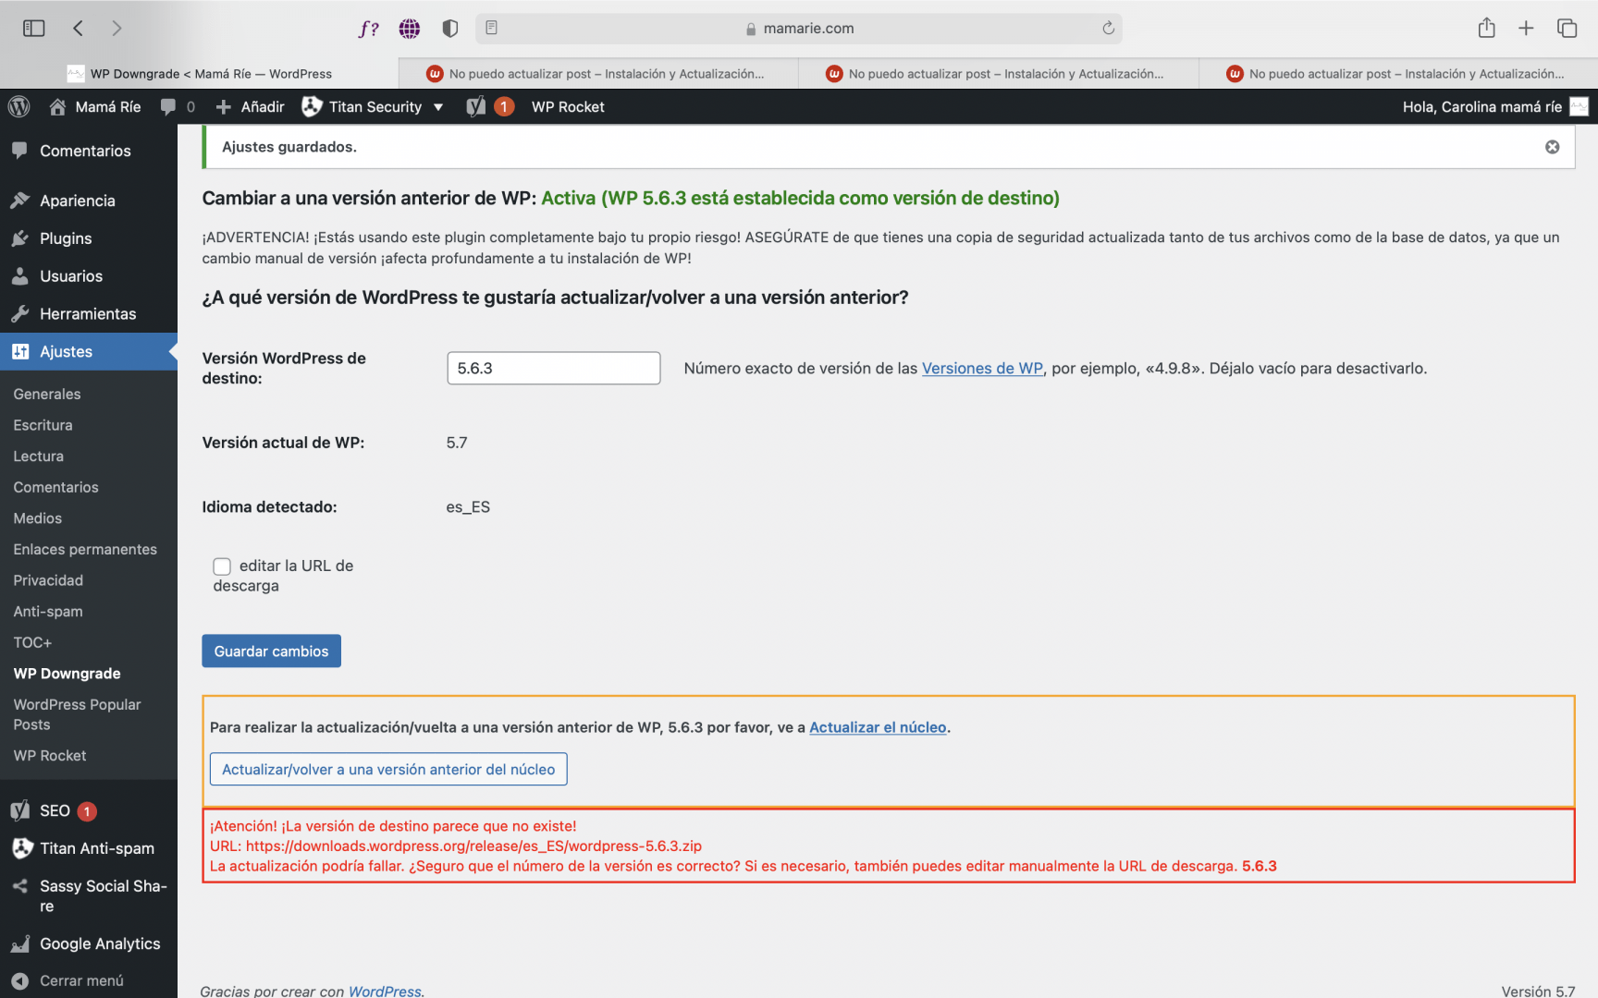Focus the Versión WordPress de destino field
This screenshot has height=998, width=1598.
554,369
